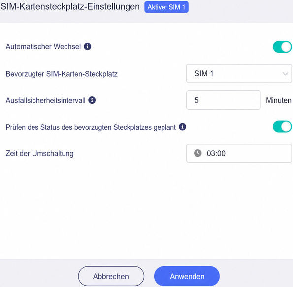
Task: Click Prüfen des Status des bevorzugten Steckplatzes label
Action: (91, 127)
